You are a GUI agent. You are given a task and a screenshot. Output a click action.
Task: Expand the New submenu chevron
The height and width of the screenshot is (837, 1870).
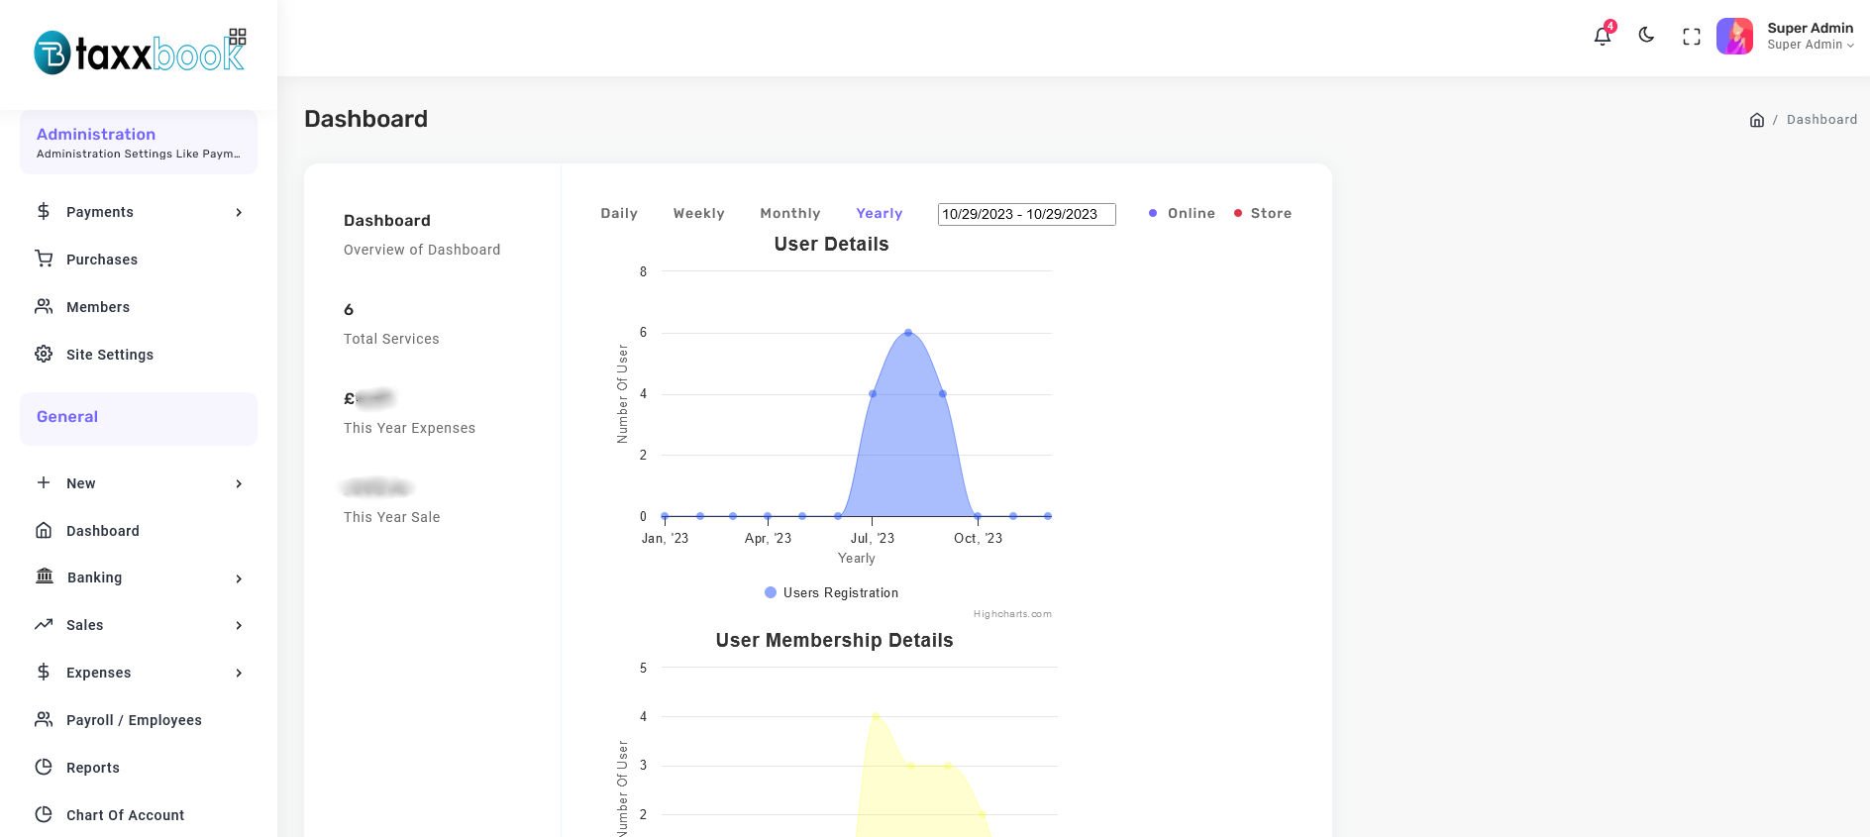coord(239,483)
